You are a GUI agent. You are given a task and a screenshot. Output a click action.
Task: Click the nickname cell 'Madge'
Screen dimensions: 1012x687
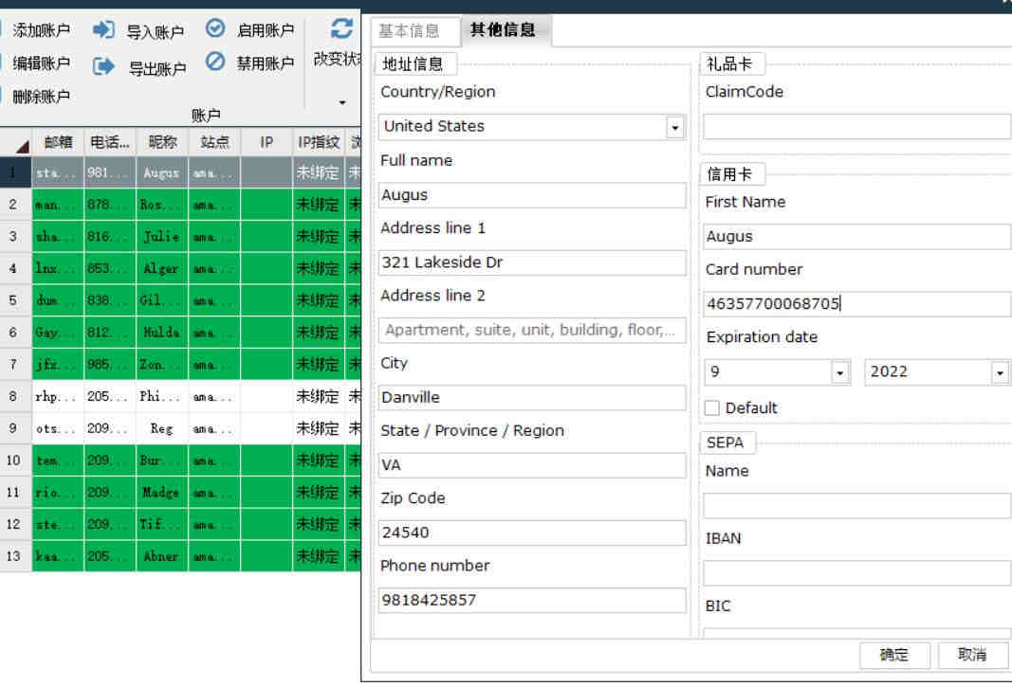[x=162, y=492]
